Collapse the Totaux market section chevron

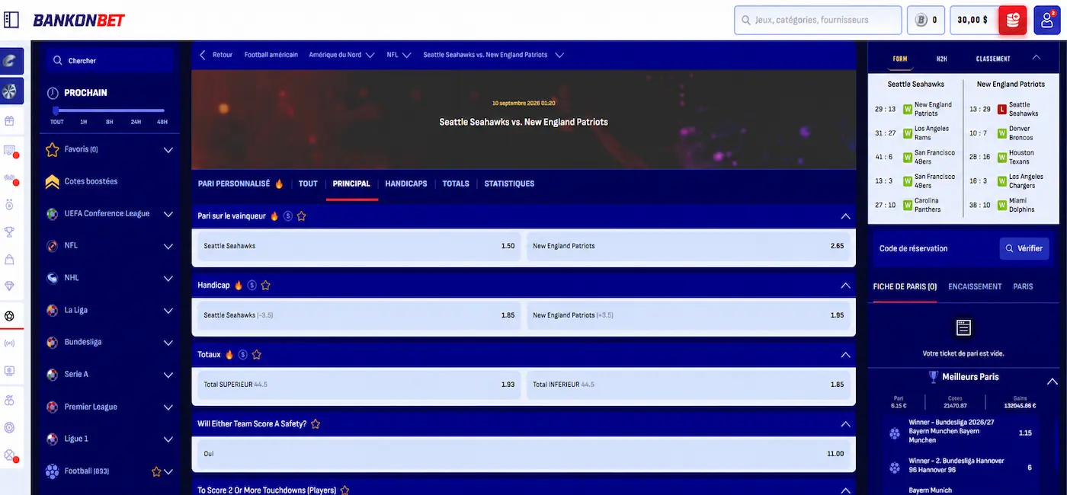[x=845, y=355]
